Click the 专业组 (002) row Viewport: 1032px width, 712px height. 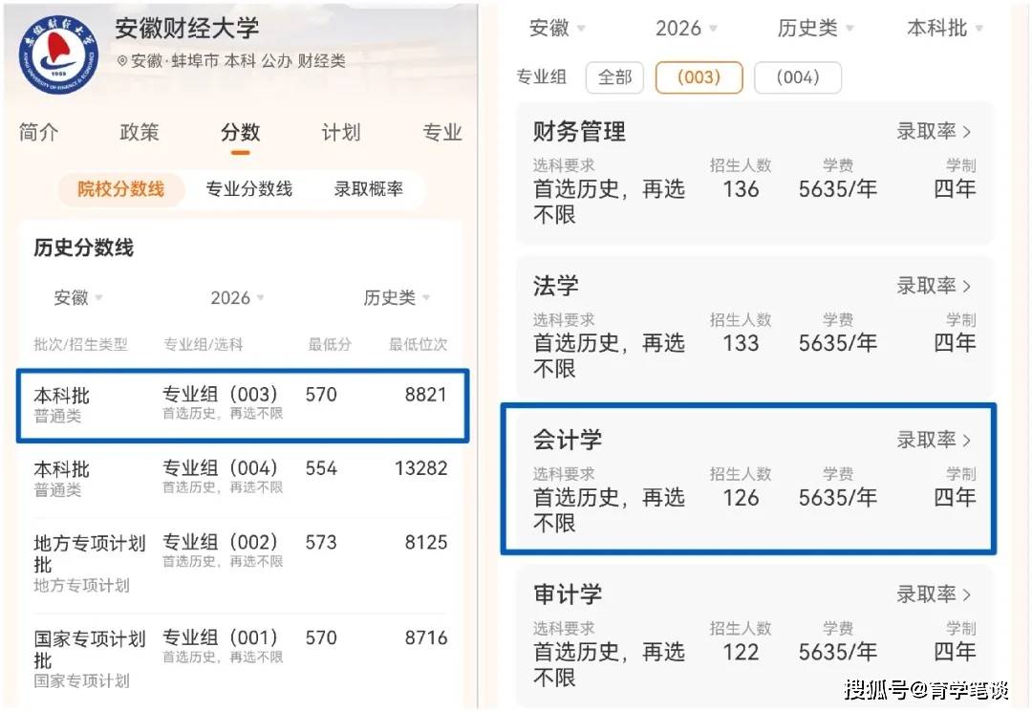(x=242, y=565)
